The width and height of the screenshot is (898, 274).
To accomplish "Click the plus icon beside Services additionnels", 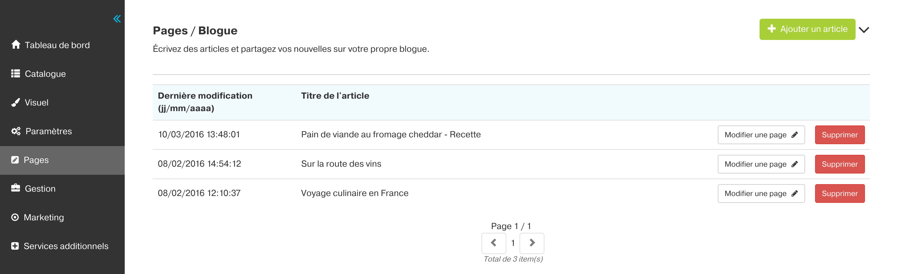I will click(x=15, y=246).
